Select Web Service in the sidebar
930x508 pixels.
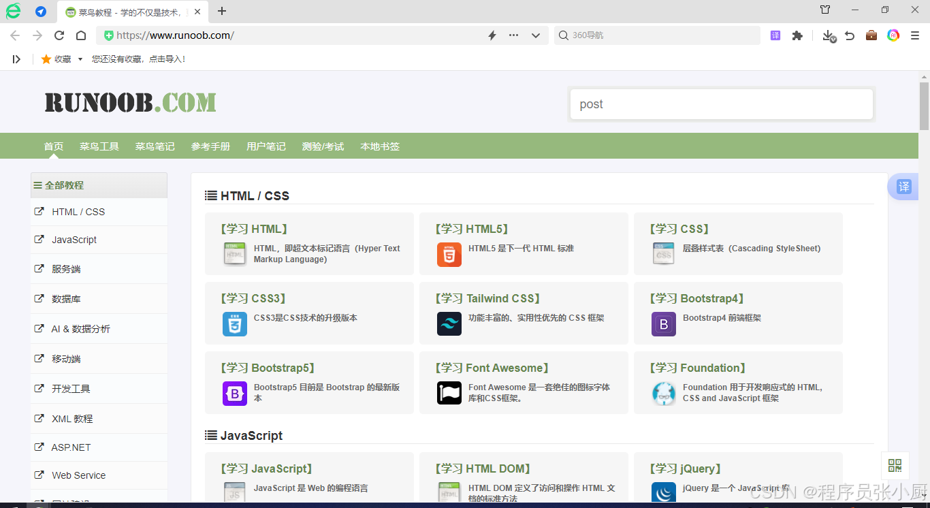(99, 475)
